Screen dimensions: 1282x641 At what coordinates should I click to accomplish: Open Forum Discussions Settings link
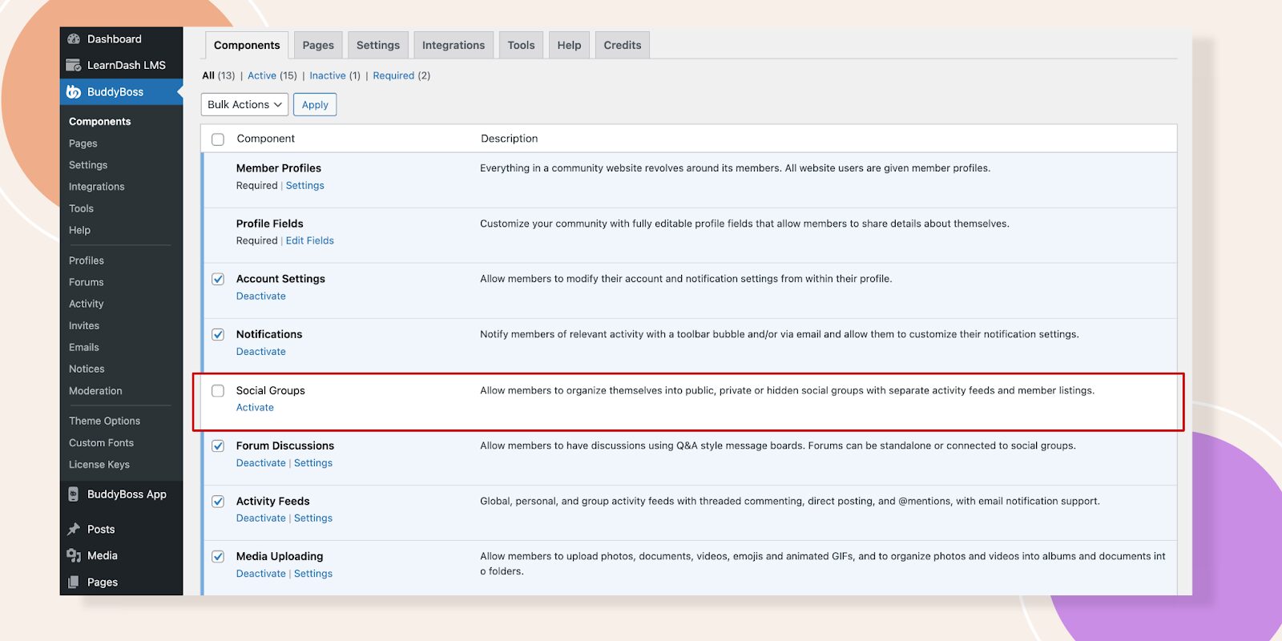(x=313, y=463)
